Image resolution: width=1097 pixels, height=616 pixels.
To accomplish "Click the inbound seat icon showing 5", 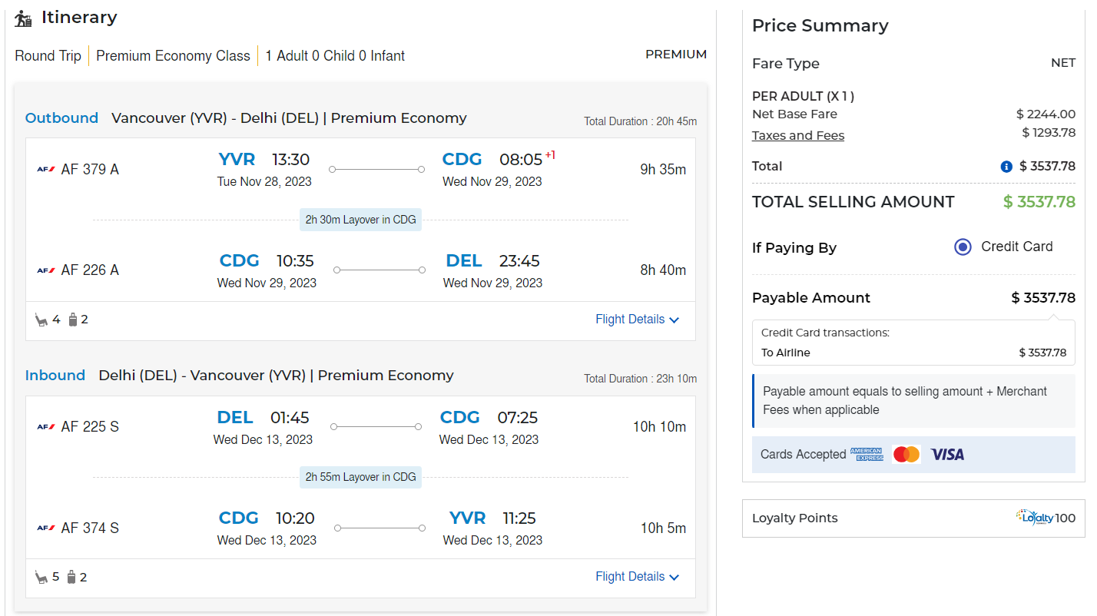I will [x=41, y=577].
